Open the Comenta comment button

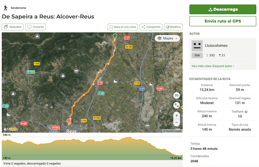coord(36,27)
